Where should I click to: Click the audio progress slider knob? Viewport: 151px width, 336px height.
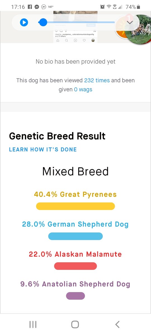43,22
